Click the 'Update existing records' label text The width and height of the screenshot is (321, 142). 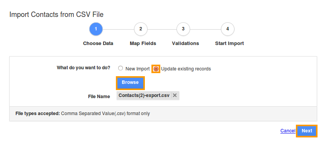[x=186, y=69]
